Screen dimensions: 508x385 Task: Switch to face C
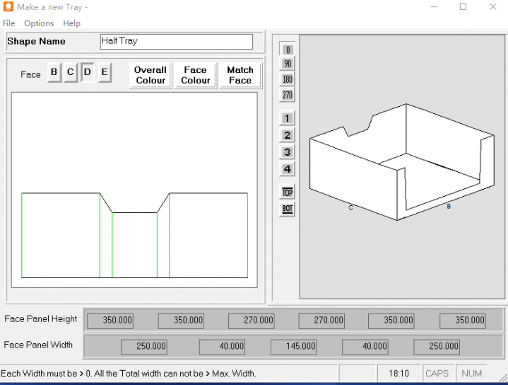click(71, 73)
